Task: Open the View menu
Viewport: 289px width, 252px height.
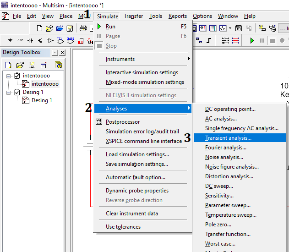Action: (x=48, y=16)
